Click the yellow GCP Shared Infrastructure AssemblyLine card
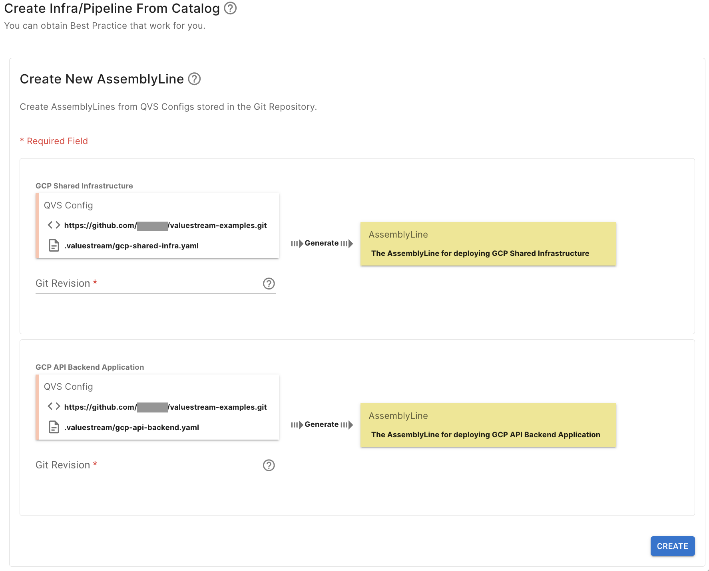Image resolution: width=709 pixels, height=571 pixels. 488,244
